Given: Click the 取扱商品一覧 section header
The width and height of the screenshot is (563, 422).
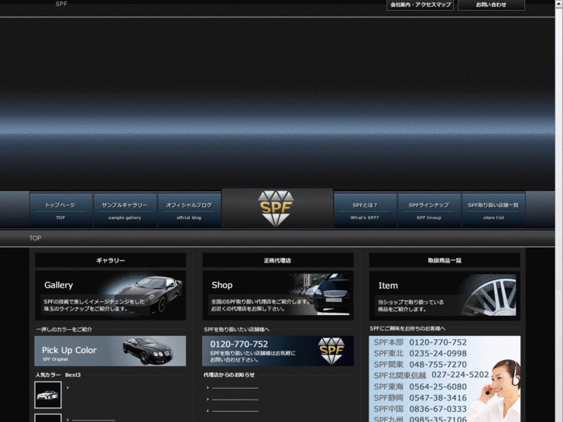Looking at the screenshot, I should coord(445,260).
